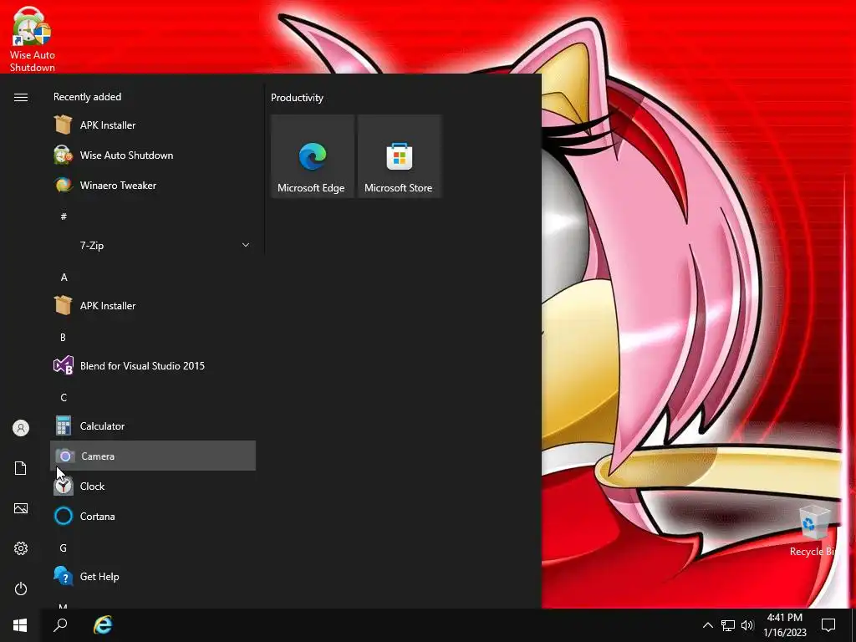Click the Recently added heading
The width and height of the screenshot is (856, 642).
point(87,97)
